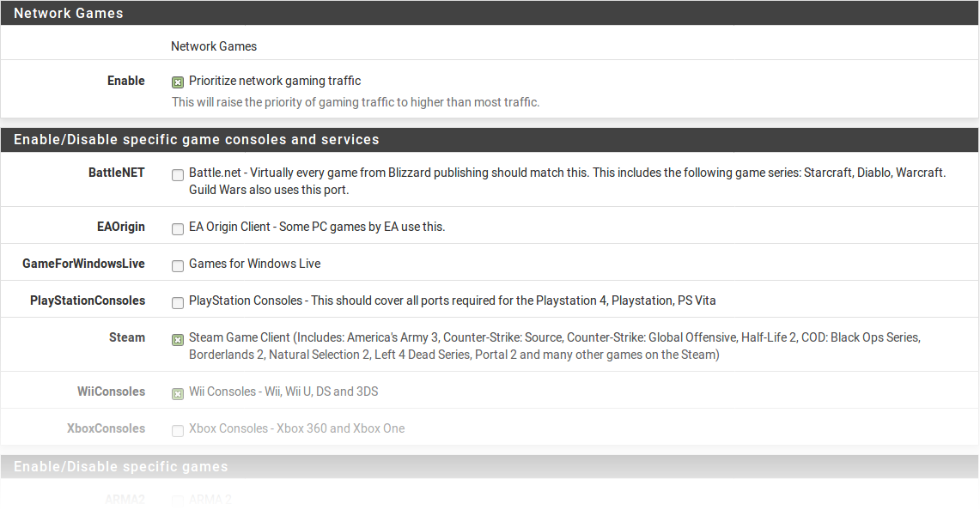This screenshot has width=980, height=510.
Task: Click the "WiiConsoles" row label
Action: point(111,392)
